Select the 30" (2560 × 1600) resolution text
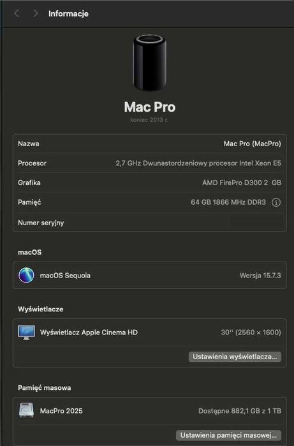 point(251,332)
